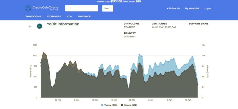Open the ICOs menu item
The height and width of the screenshot is (109, 238).
coord(69,16)
